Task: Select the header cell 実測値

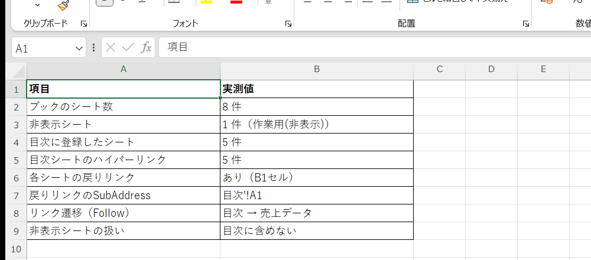Action: [x=317, y=89]
